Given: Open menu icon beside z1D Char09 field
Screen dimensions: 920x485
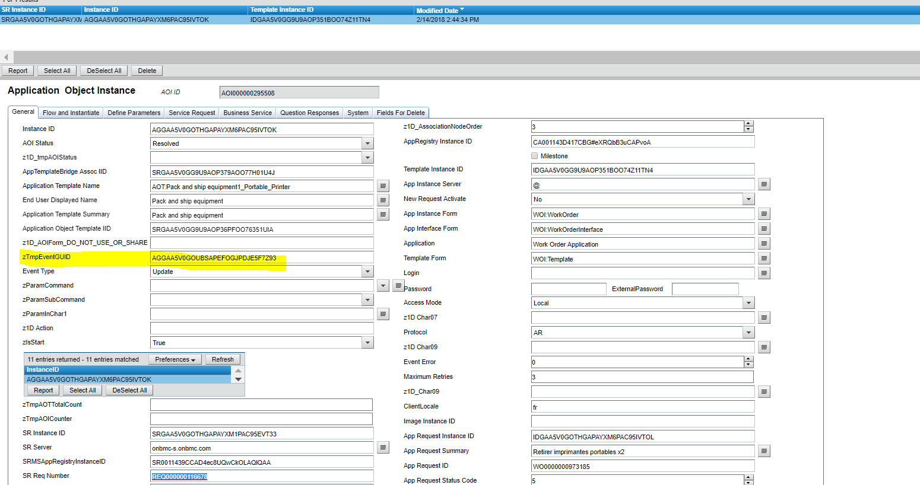Looking at the screenshot, I should coord(764,347).
